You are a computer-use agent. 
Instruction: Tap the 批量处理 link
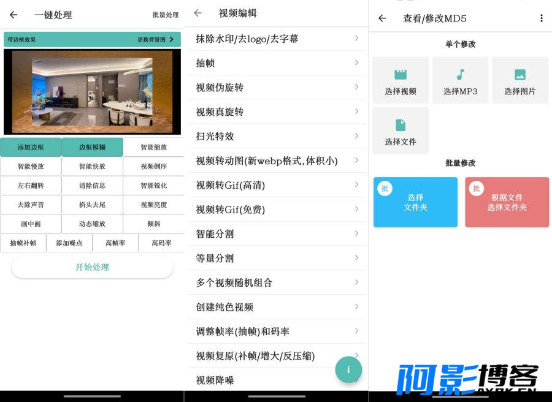coord(166,15)
